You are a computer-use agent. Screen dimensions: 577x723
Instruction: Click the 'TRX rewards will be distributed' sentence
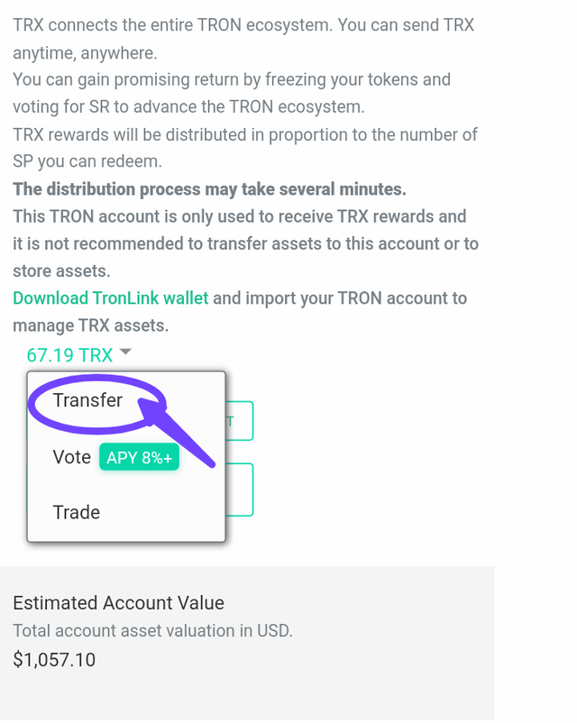click(243, 135)
